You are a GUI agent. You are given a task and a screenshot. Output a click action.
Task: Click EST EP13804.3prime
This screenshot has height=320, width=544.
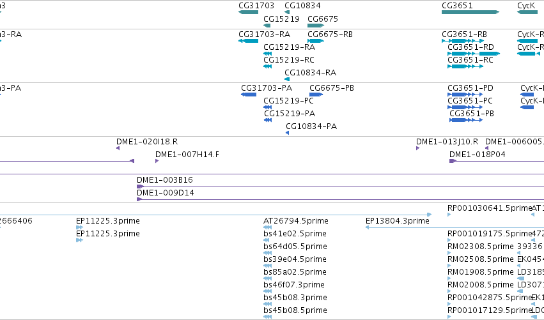[x=455, y=228]
